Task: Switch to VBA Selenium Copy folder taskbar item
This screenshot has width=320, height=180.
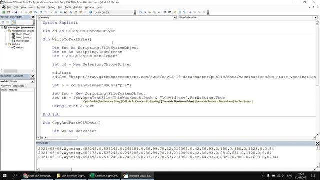Action: tap(71, 175)
